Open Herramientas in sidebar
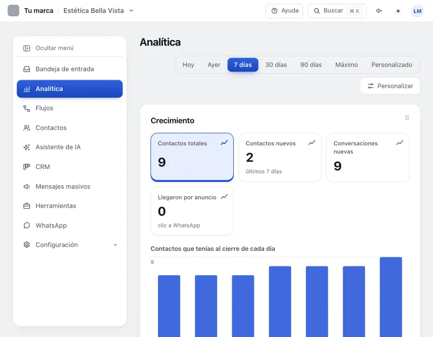This screenshot has height=337, width=433. [70, 206]
